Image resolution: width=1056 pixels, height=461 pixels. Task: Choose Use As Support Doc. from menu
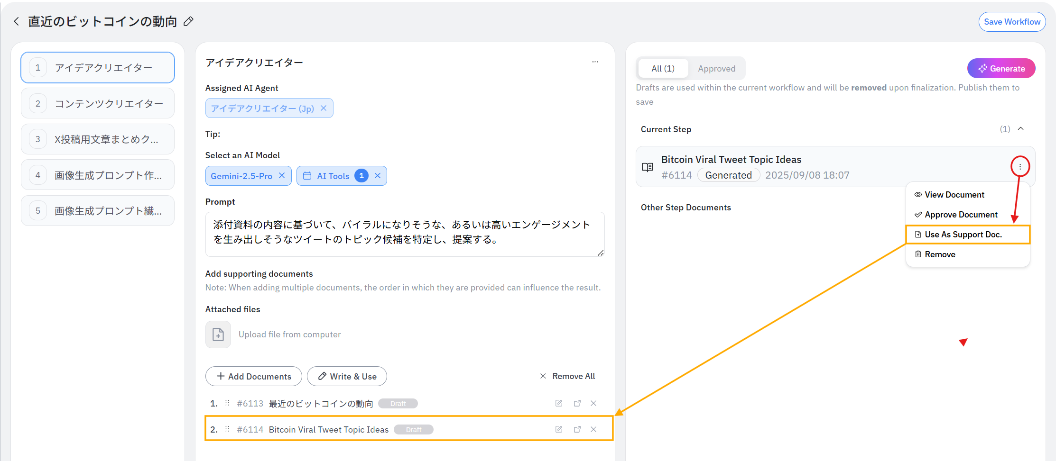pos(963,235)
